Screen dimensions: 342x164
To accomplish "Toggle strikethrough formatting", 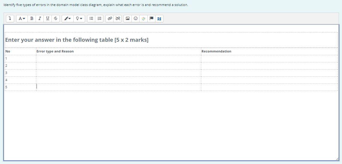I will 56,19.
